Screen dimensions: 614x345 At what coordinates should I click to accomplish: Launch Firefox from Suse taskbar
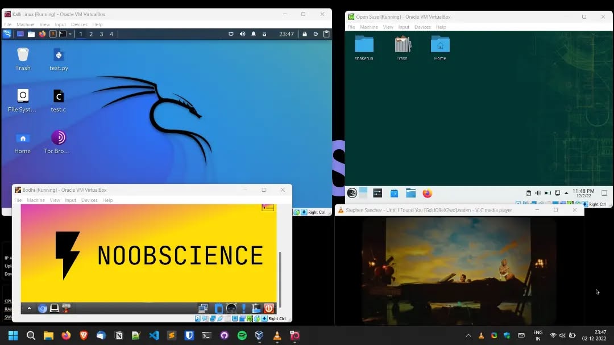point(427,193)
